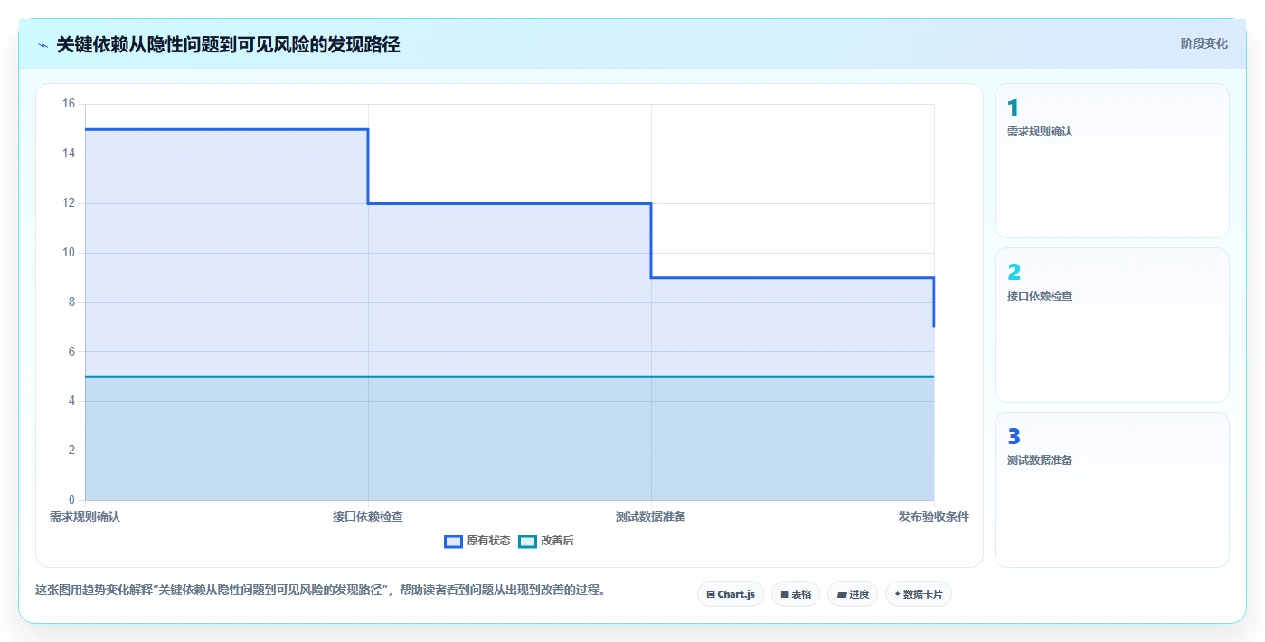Click the x-axis label 需求规则确认
Image resolution: width=1265 pixels, height=642 pixels.
[x=85, y=516]
